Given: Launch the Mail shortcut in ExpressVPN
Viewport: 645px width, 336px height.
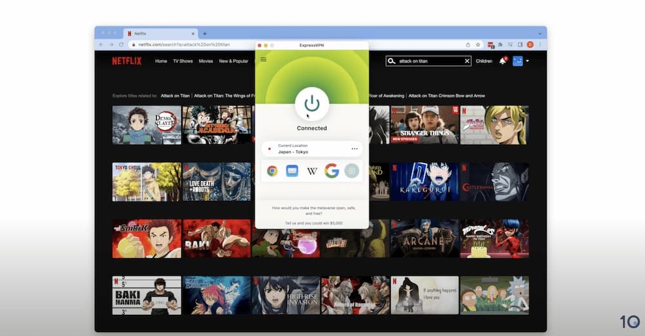Looking at the screenshot, I should (292, 171).
